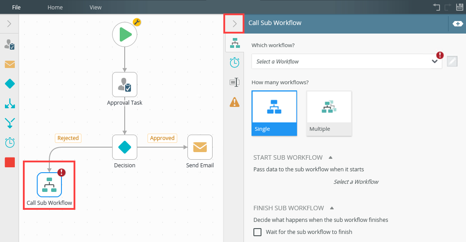Expand the left toolbox panel chevron
This screenshot has width=466, height=242.
coord(9,23)
